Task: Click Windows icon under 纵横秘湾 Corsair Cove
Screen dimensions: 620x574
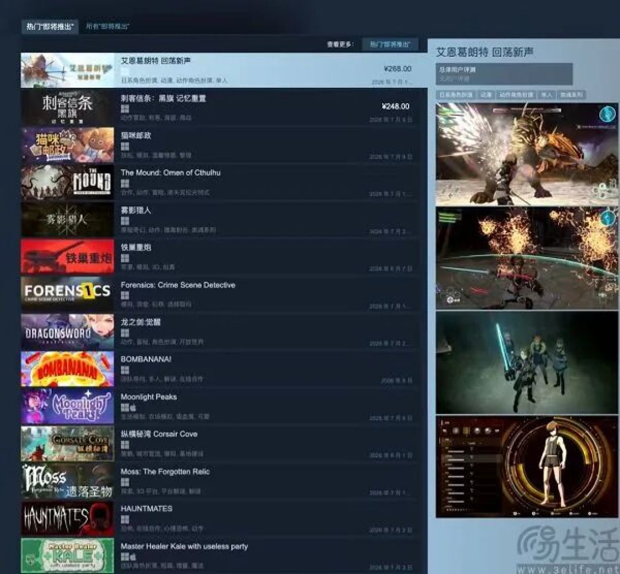Action: pyautogui.click(x=125, y=445)
